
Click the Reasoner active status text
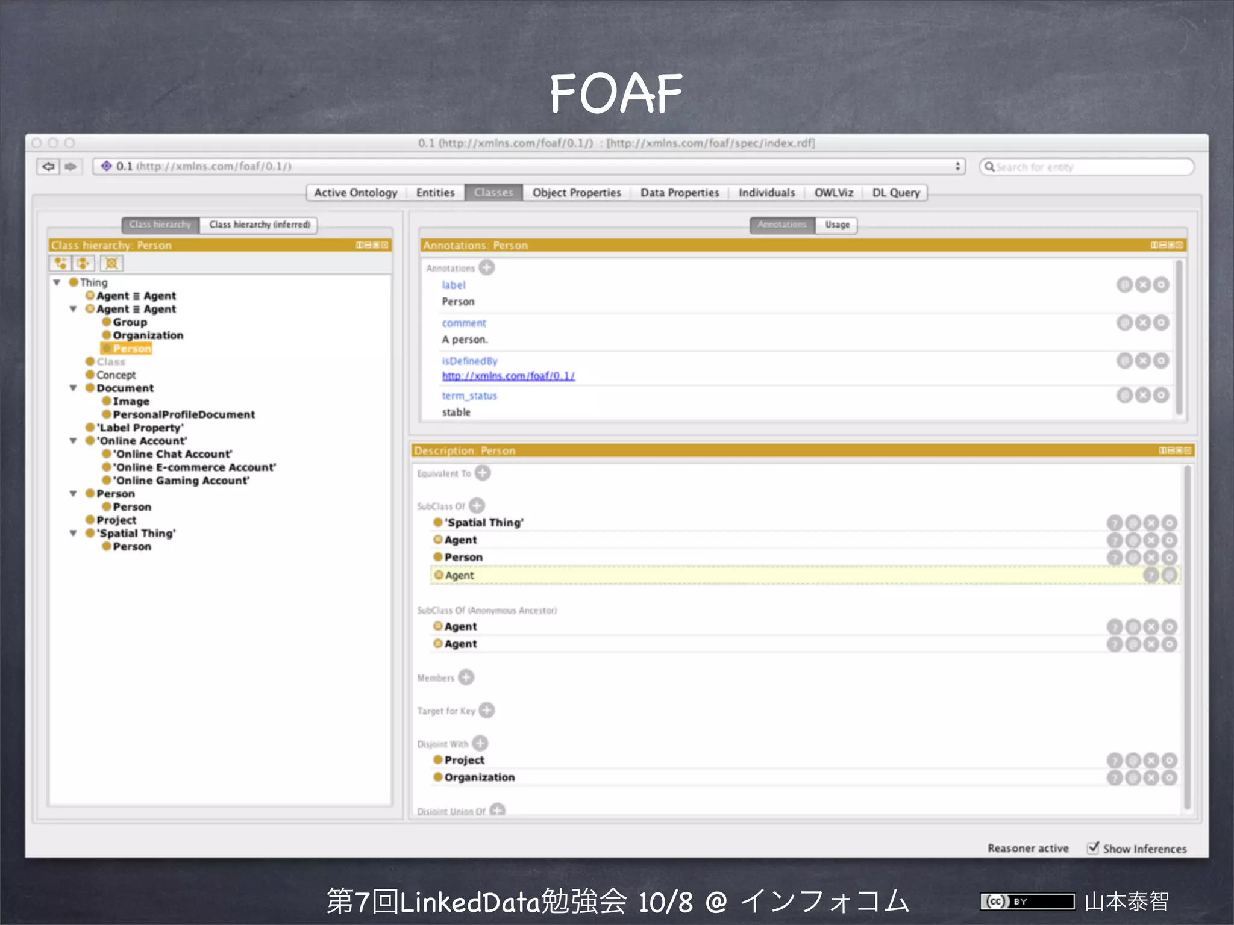pyautogui.click(x=1028, y=848)
